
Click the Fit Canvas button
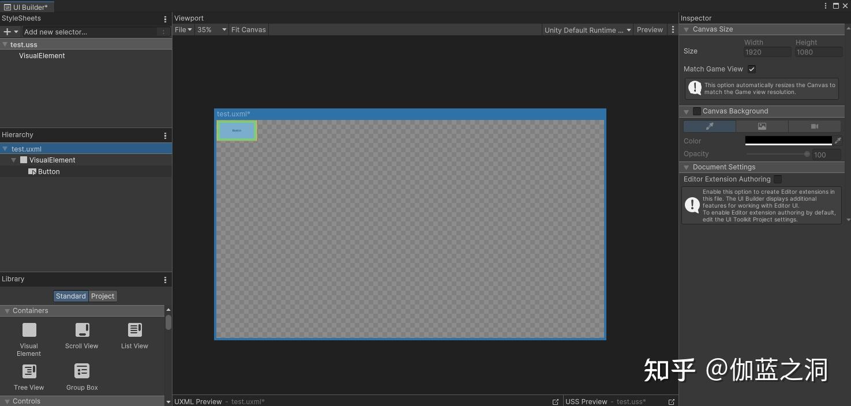tap(248, 29)
